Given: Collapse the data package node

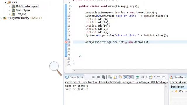Looking at the screenshot, I should click(5, 2).
